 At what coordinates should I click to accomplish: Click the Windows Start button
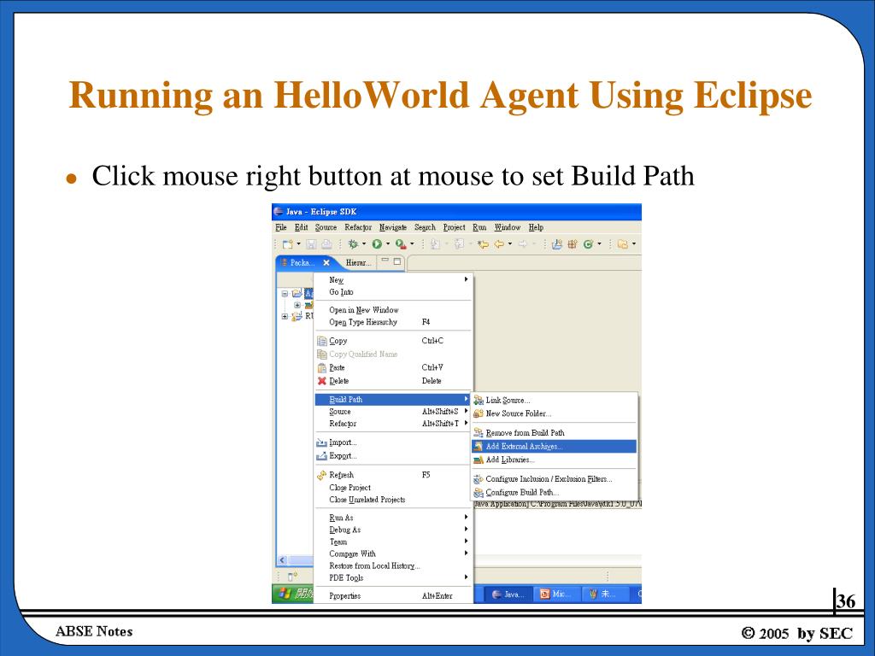tap(293, 594)
